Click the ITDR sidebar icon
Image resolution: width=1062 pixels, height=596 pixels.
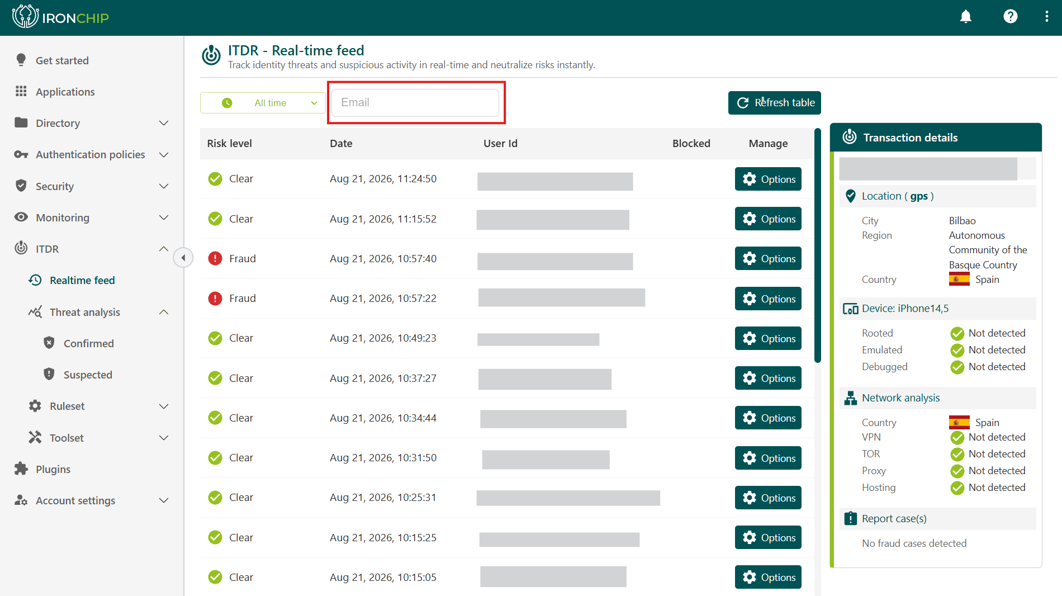[21, 248]
